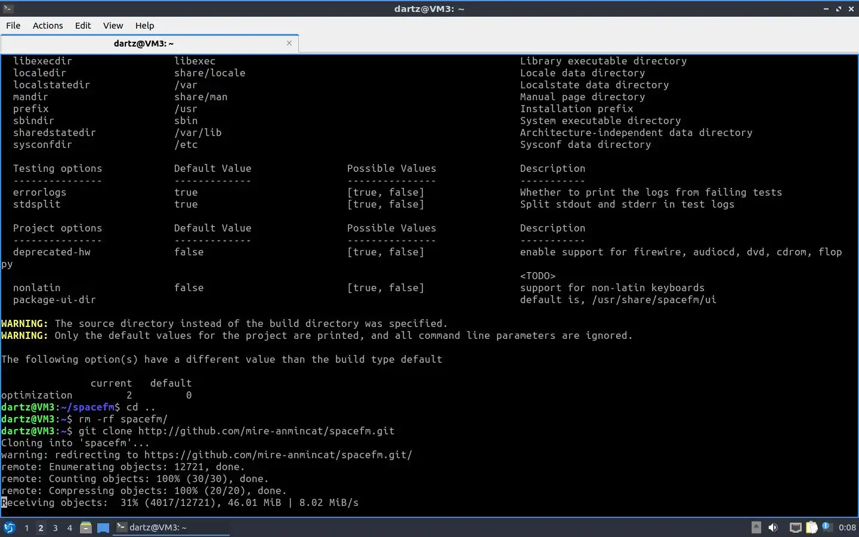The height and width of the screenshot is (537, 859).
Task: Click 'Installation prefix' description text
Action: point(576,109)
